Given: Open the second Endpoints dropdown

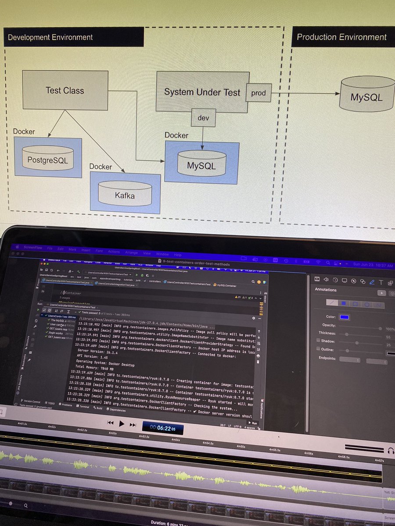Looking at the screenshot, I should tap(377, 361).
